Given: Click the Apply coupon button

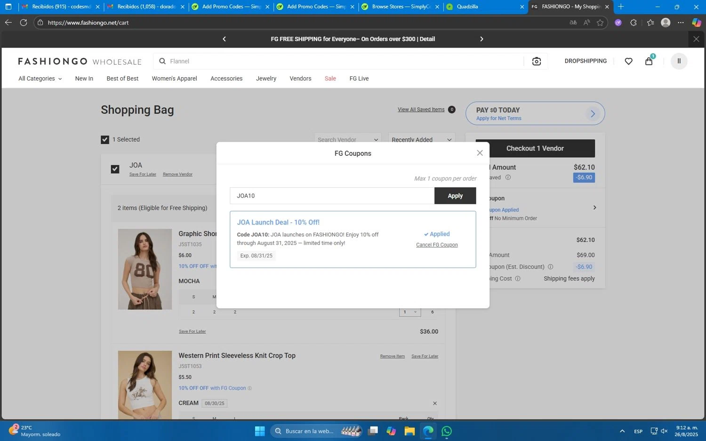Looking at the screenshot, I should (455, 196).
